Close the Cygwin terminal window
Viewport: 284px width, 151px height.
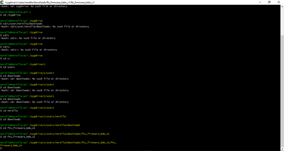(x=279, y=2)
